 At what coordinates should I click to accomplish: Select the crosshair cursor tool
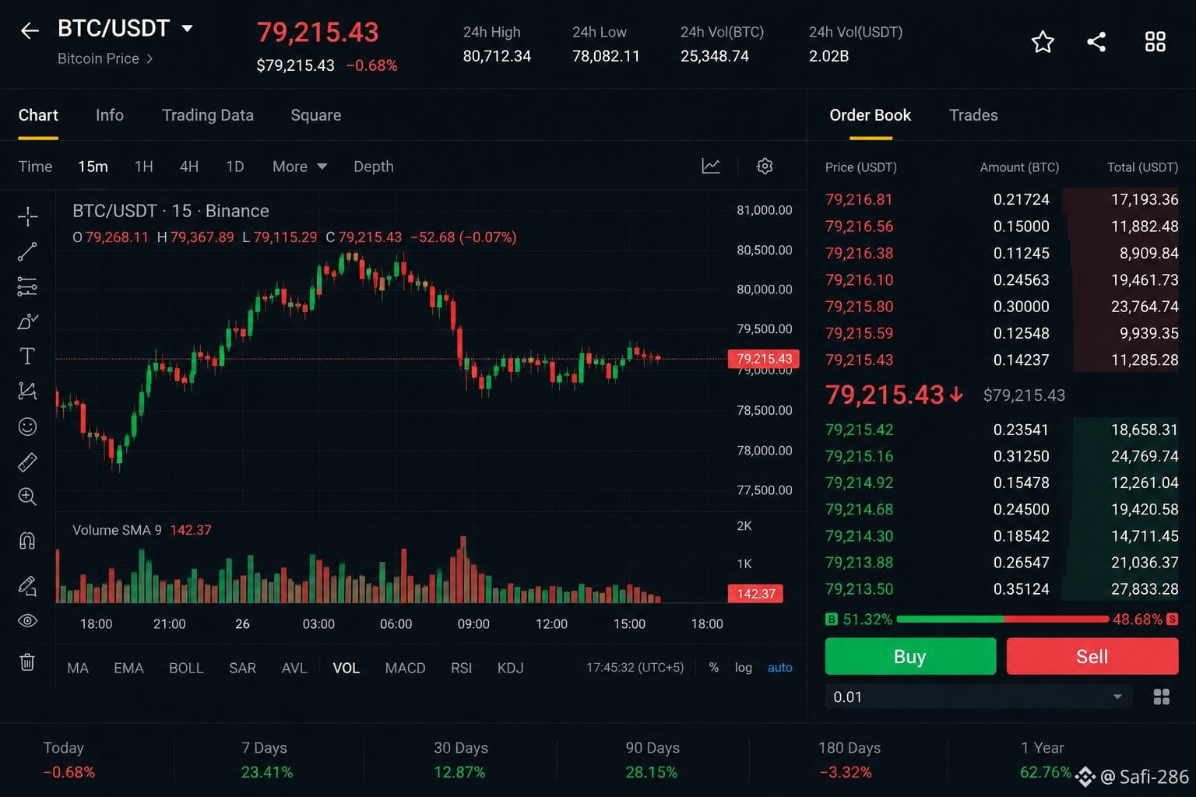27,216
